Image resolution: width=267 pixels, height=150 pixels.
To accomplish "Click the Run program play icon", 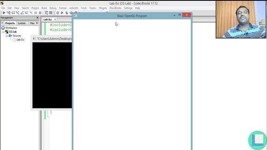I will pos(62,13).
